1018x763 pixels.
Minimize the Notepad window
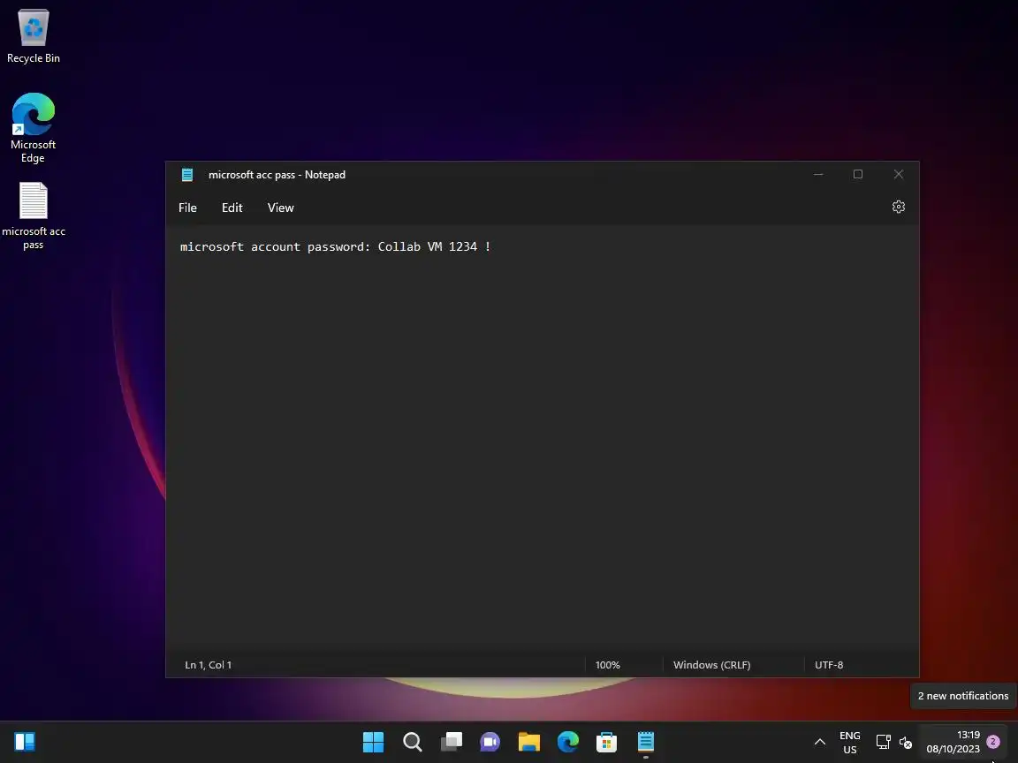point(818,174)
